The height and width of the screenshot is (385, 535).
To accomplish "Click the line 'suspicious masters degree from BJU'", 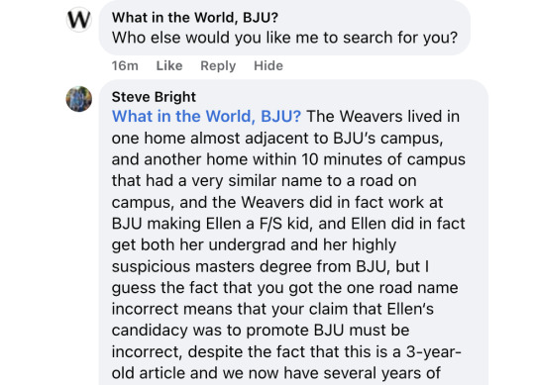I will 270,266.
